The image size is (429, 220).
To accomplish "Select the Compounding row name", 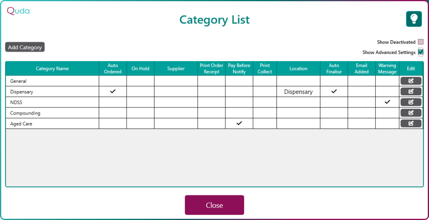I will pyautogui.click(x=25, y=113).
